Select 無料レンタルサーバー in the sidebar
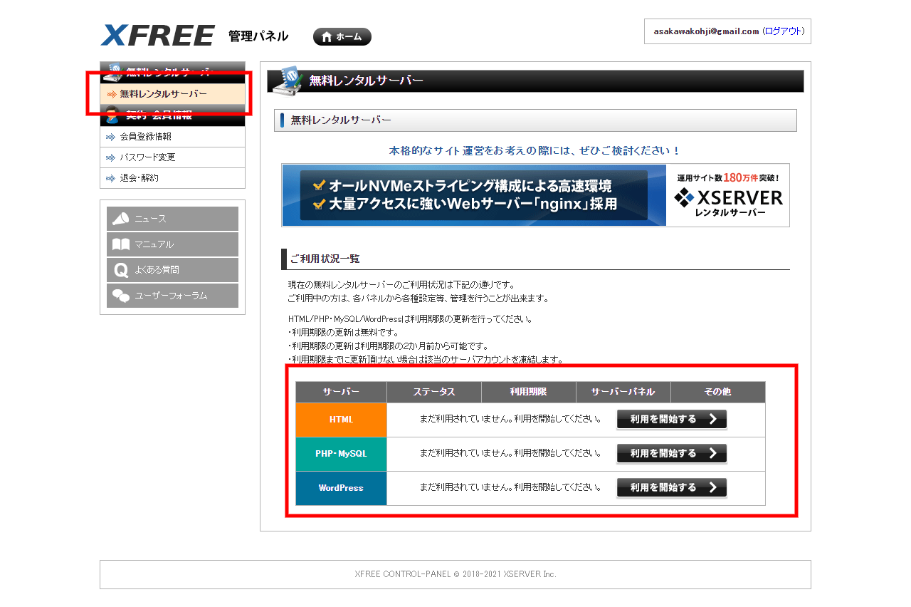911x607 pixels. click(x=173, y=94)
